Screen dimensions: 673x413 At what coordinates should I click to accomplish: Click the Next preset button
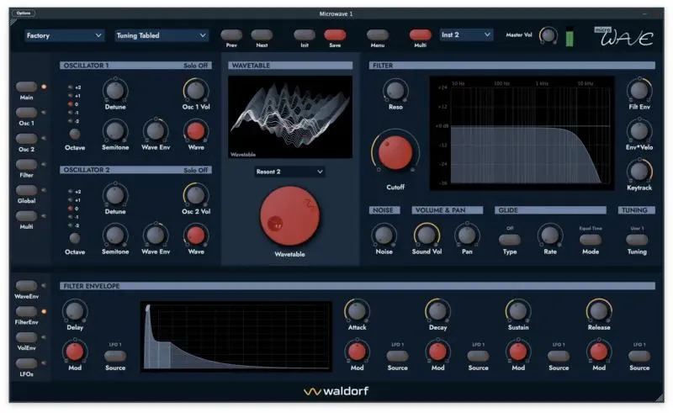pos(262,34)
